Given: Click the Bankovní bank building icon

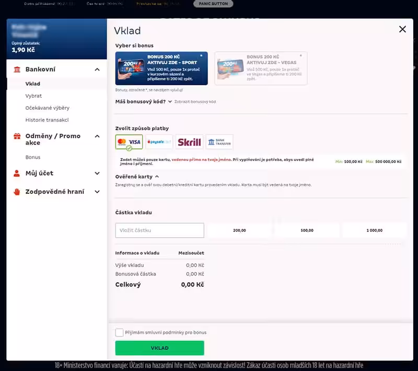Looking at the screenshot, I should coord(17,69).
